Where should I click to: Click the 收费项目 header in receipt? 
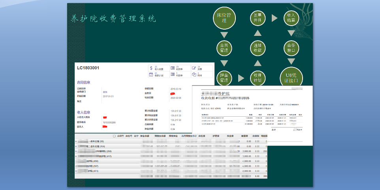click(205, 115)
